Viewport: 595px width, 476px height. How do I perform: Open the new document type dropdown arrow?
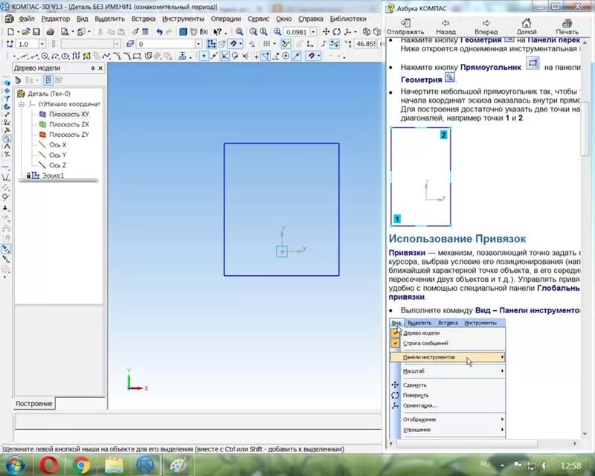click(x=18, y=32)
